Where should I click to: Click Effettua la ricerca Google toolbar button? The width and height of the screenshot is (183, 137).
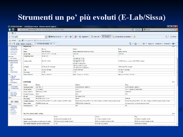click(55, 37)
